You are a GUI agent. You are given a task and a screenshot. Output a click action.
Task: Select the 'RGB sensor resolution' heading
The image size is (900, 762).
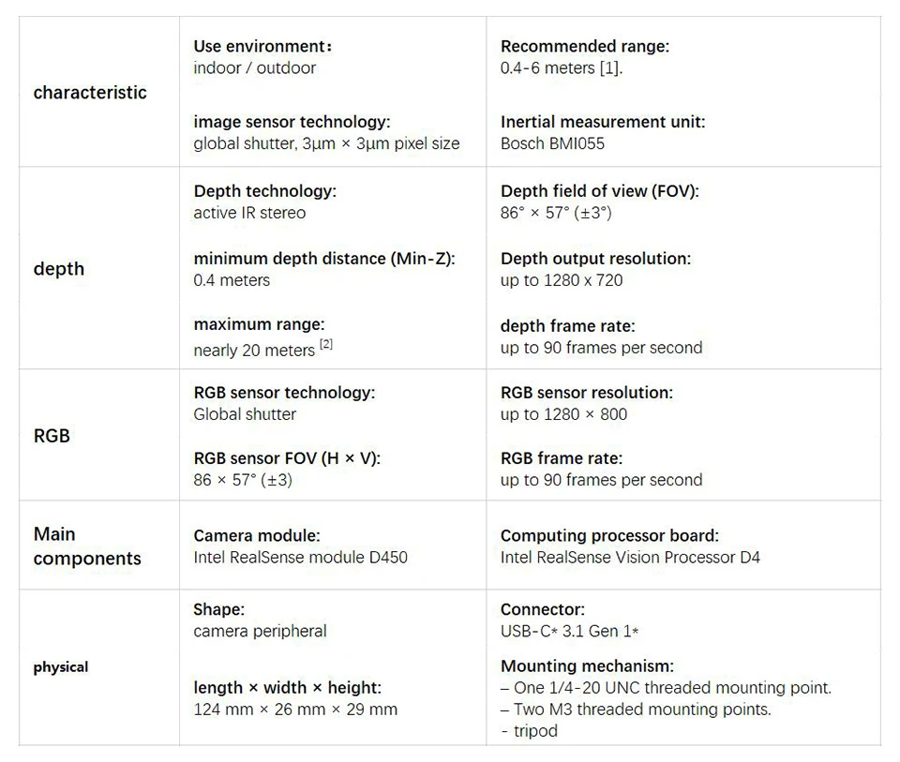pos(586,393)
